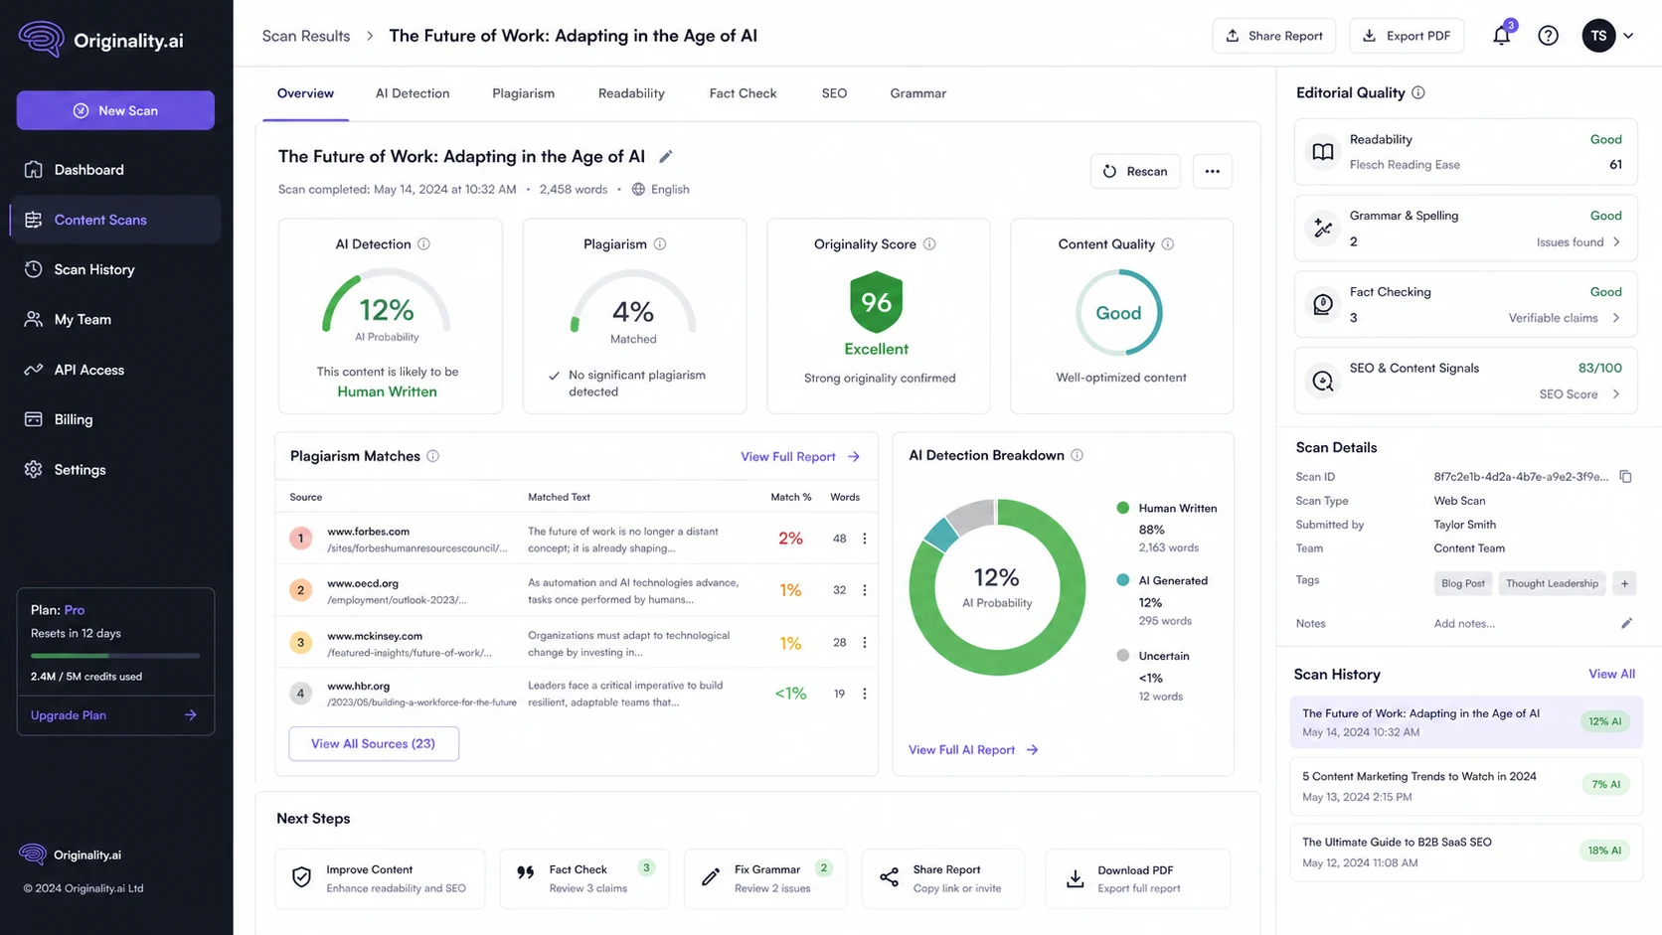The image size is (1662, 935).
Task: Select the Grammar tab
Action: 917,93
